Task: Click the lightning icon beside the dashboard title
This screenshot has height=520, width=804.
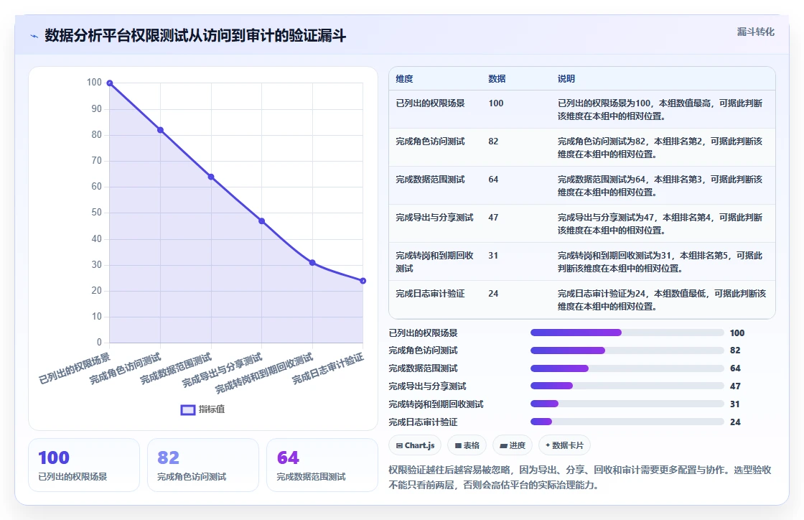Action: click(x=34, y=36)
